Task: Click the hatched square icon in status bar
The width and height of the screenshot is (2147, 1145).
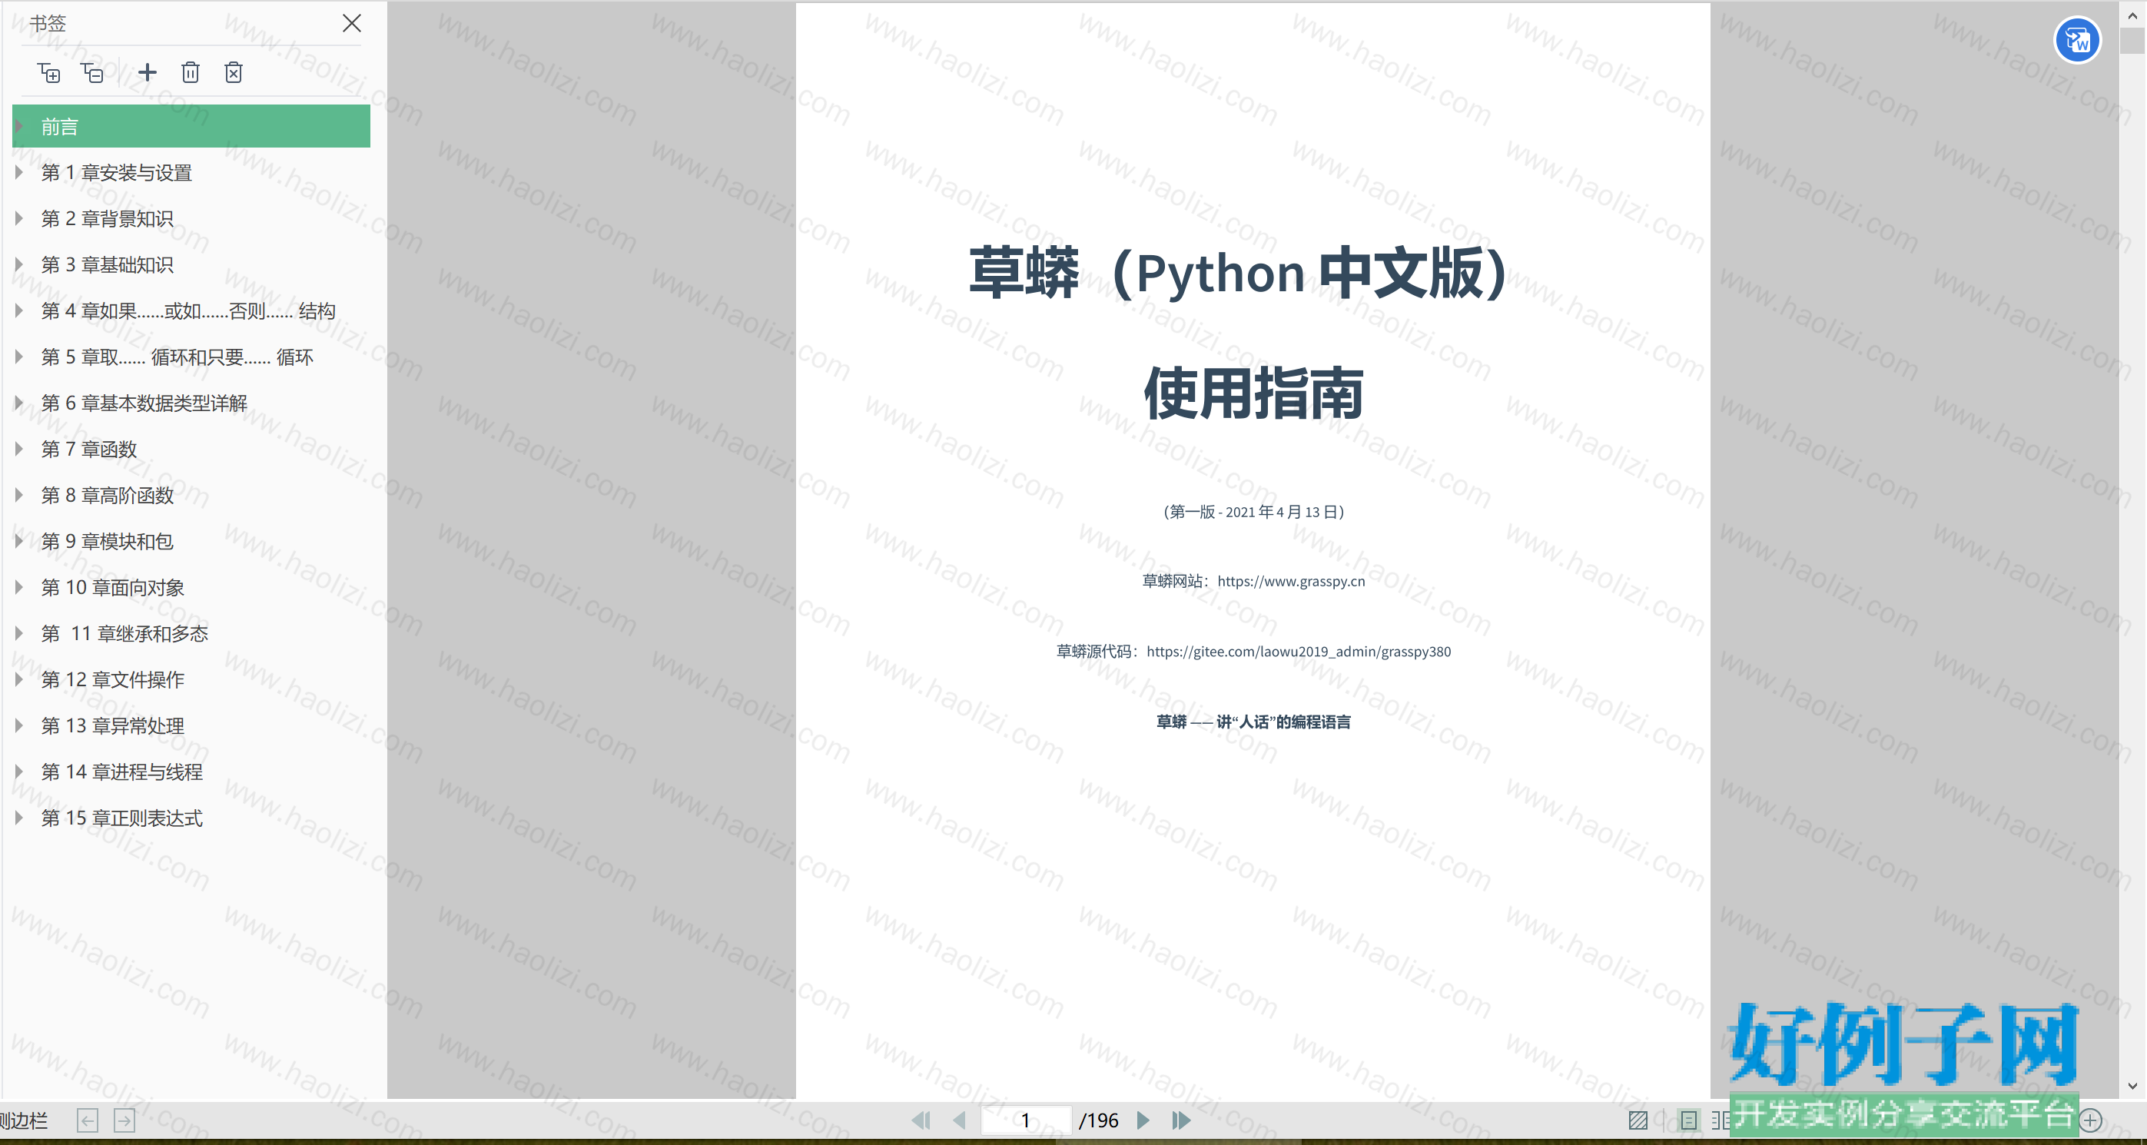Action: click(1638, 1120)
